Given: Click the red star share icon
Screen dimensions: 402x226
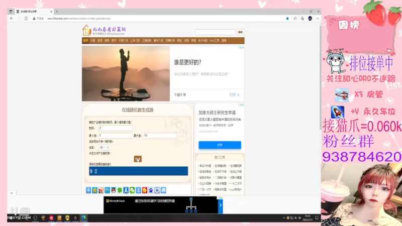Looking at the screenshot, I should pos(145,190).
